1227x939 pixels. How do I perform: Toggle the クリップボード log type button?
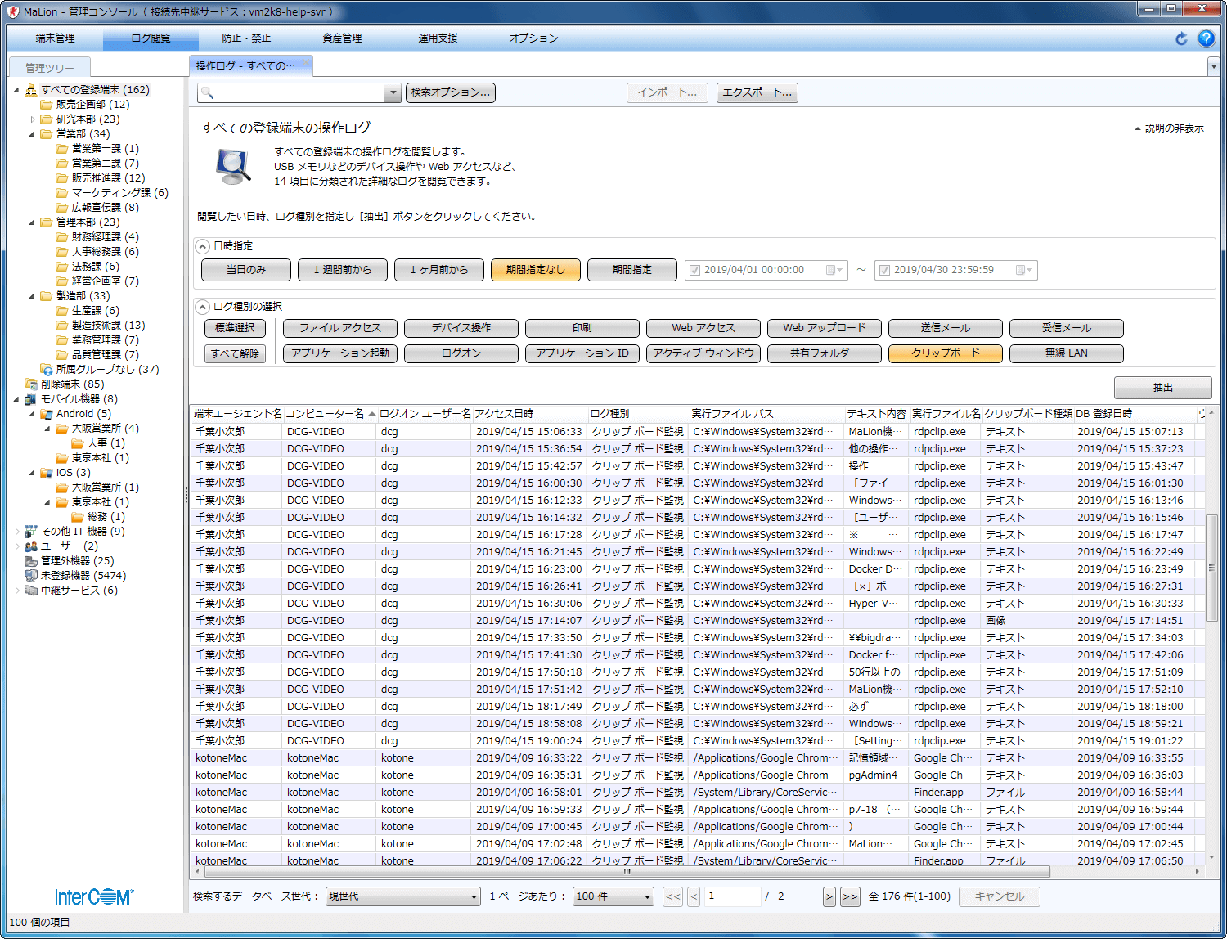pyautogui.click(x=945, y=353)
